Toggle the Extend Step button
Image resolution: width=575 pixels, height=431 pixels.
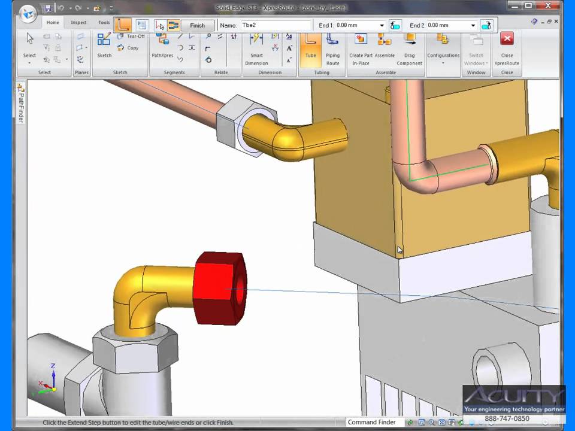(173, 25)
